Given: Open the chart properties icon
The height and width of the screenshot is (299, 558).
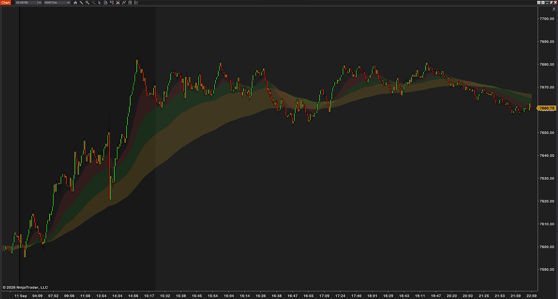Looking at the screenshot, I should click(130, 3).
